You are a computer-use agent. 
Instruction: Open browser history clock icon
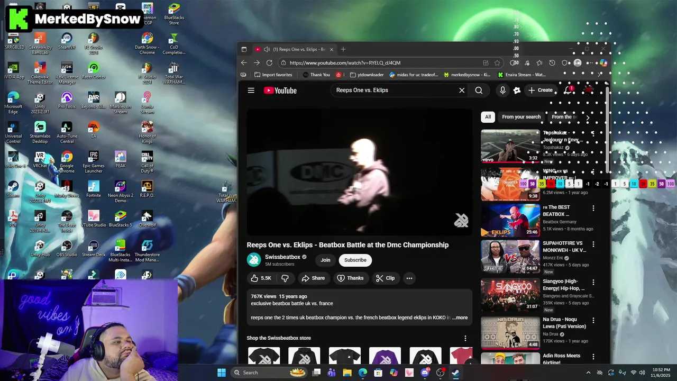click(552, 63)
